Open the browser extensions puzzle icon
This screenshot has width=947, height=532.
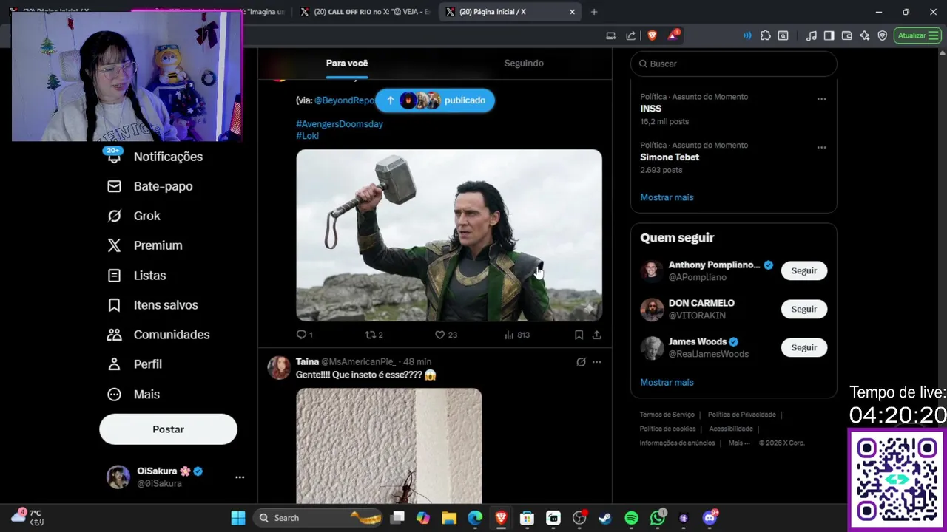pyautogui.click(x=765, y=35)
